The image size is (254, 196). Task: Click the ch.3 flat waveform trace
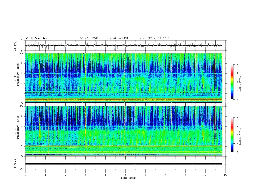tap(123, 164)
